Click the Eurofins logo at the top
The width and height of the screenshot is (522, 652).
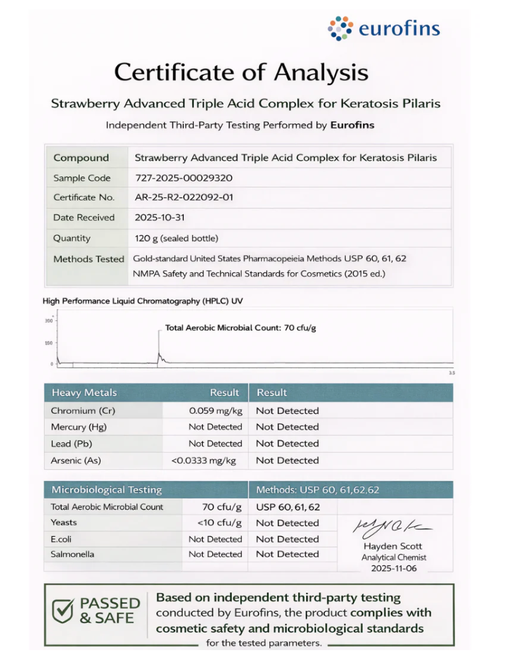383,28
